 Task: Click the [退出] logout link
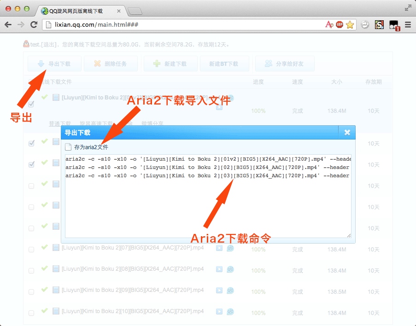coord(49,44)
